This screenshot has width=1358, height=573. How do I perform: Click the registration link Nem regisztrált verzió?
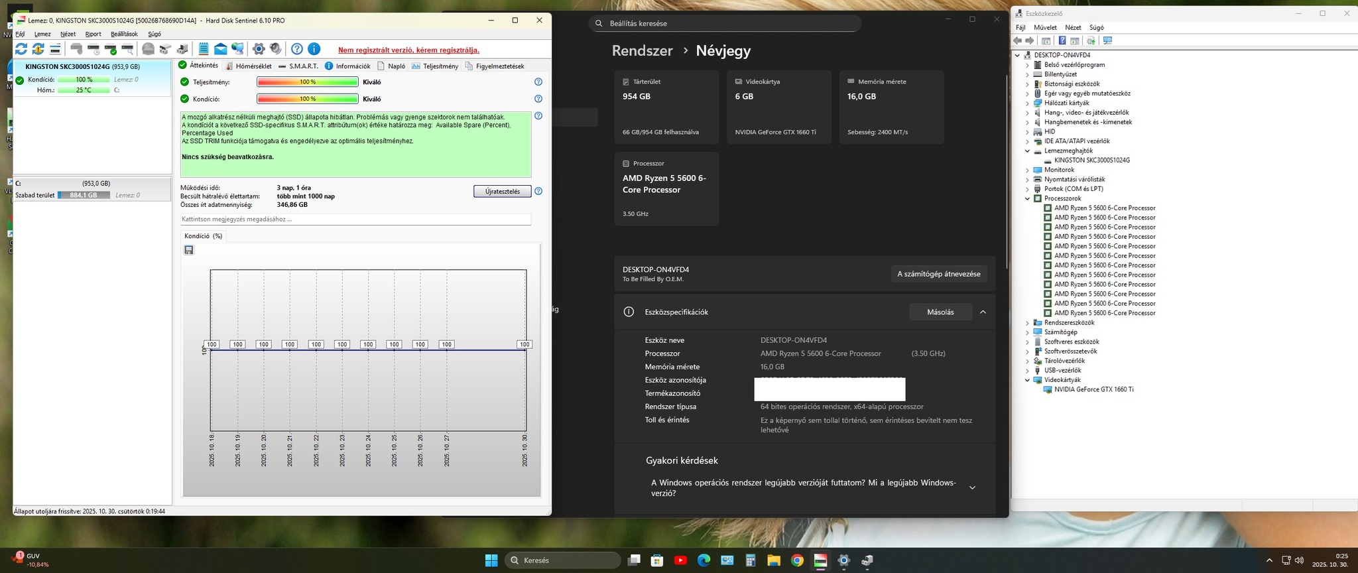tap(408, 50)
